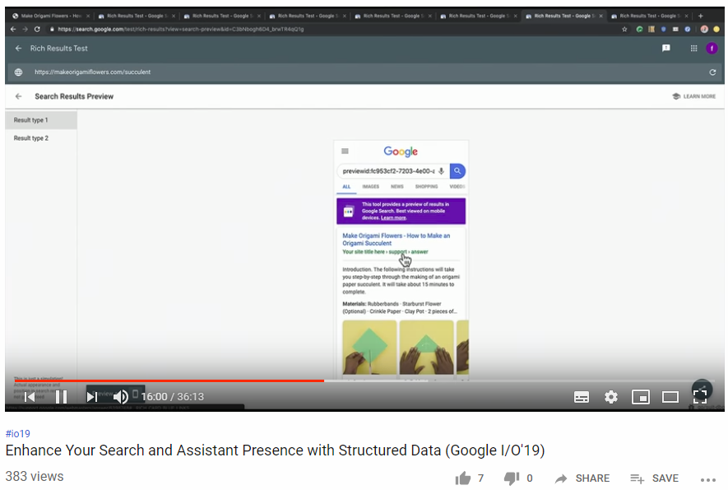The height and width of the screenshot is (490, 728).
Task: Click the SAVE to playlist button
Action: (x=654, y=478)
